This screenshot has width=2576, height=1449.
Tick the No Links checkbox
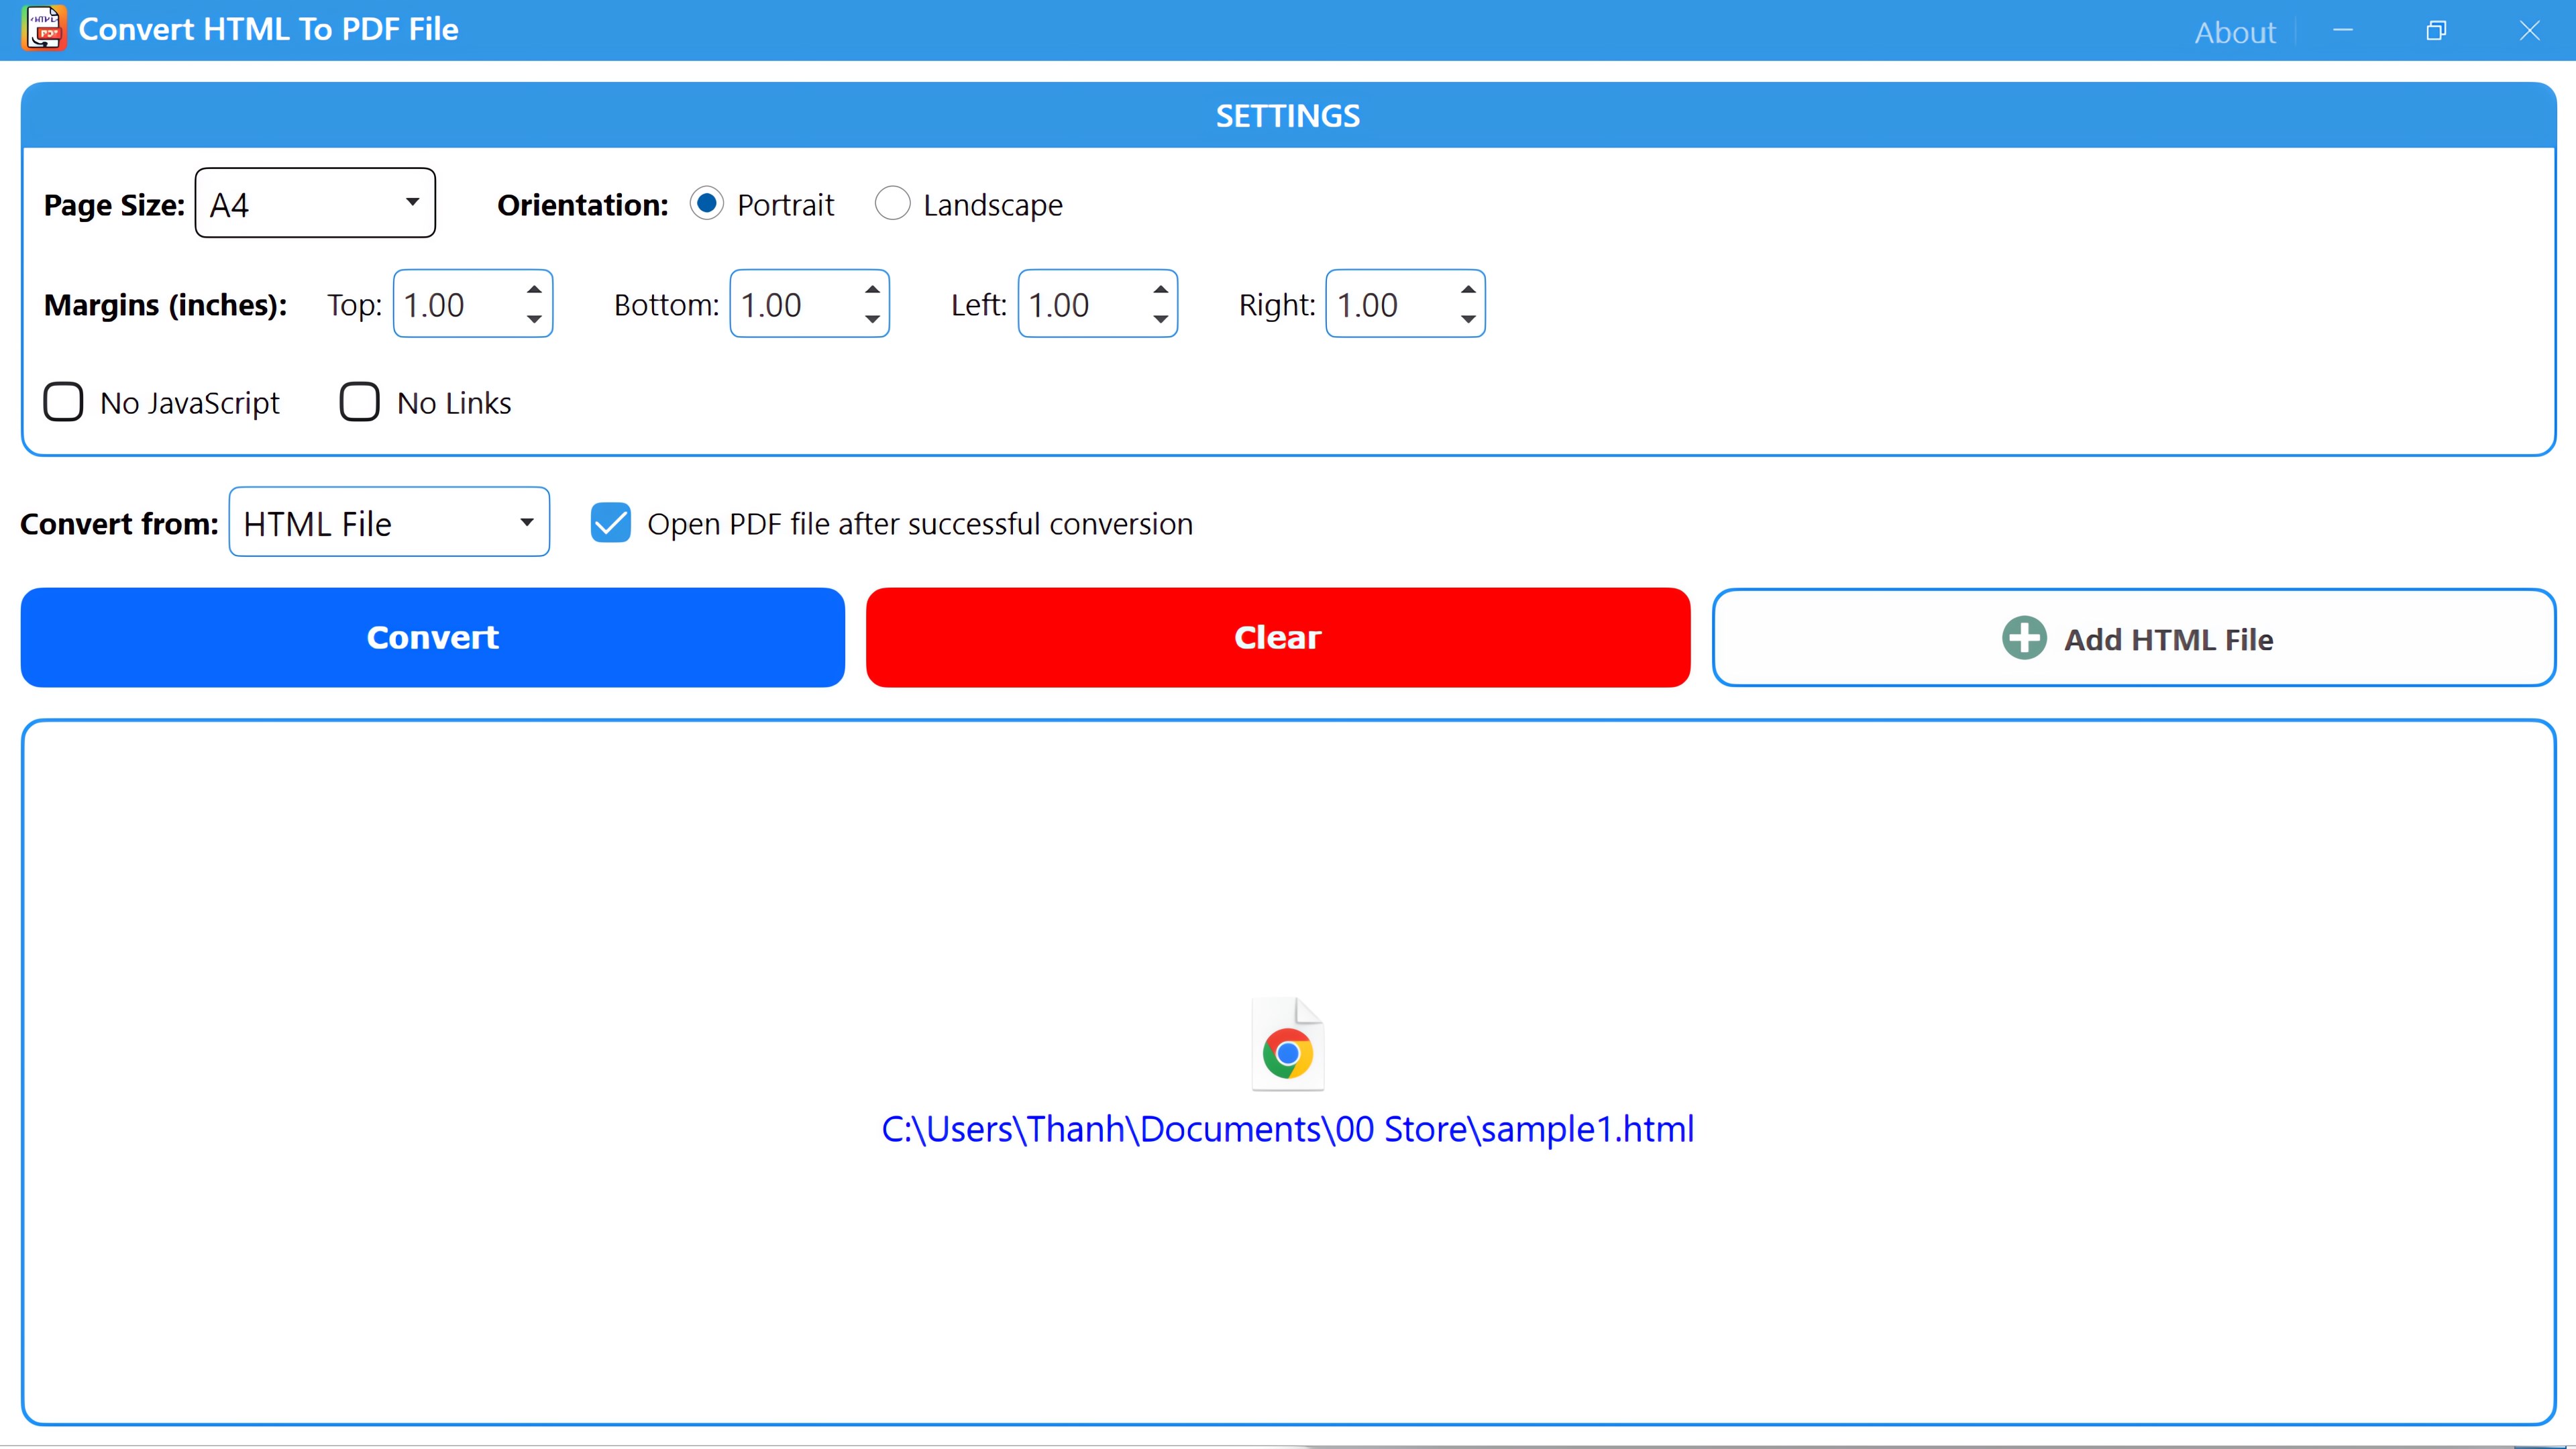360,402
